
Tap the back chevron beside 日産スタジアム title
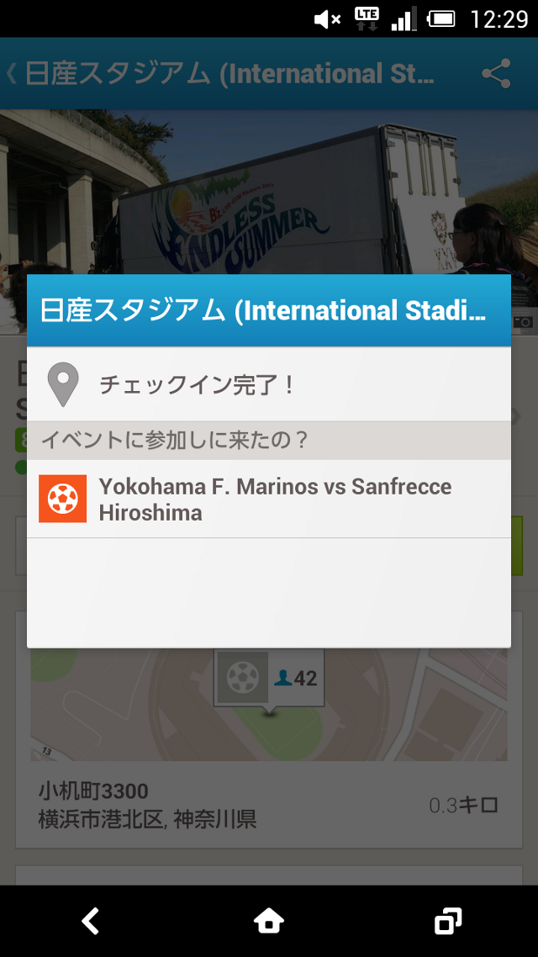(x=11, y=73)
